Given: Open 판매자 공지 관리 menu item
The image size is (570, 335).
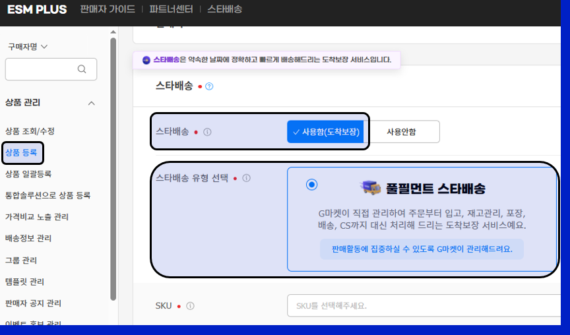Looking at the screenshot, I should (x=33, y=303).
